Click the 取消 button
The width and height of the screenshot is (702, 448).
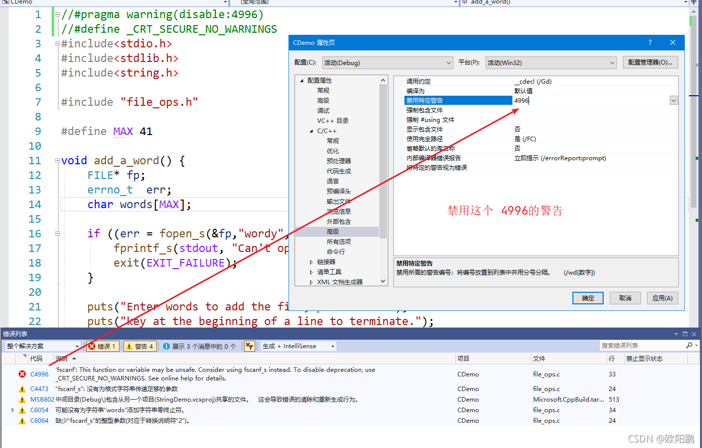(x=625, y=298)
